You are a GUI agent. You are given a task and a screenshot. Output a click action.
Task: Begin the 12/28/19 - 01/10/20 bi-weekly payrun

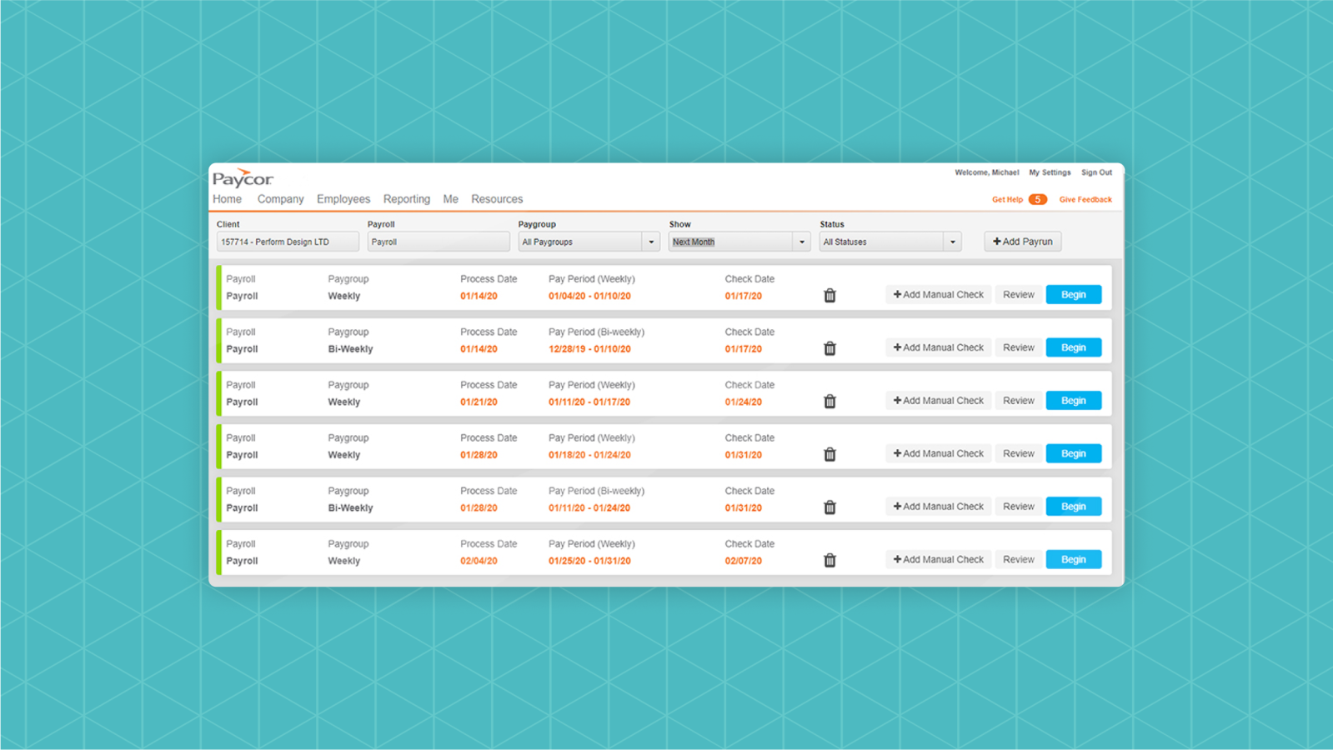1074,347
